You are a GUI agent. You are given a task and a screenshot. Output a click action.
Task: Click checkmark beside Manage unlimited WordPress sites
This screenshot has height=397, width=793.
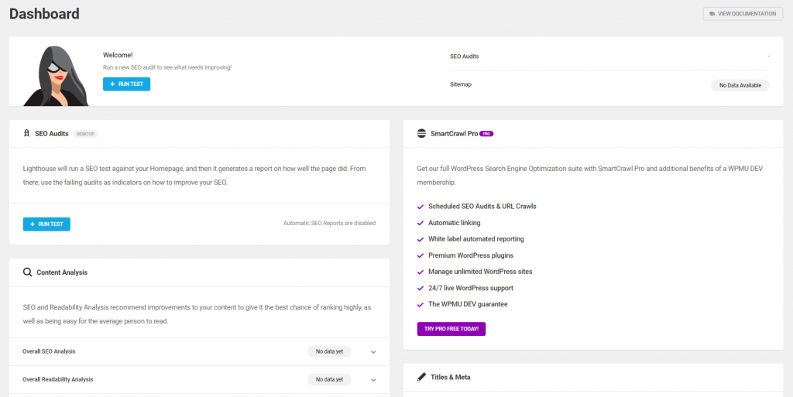420,272
